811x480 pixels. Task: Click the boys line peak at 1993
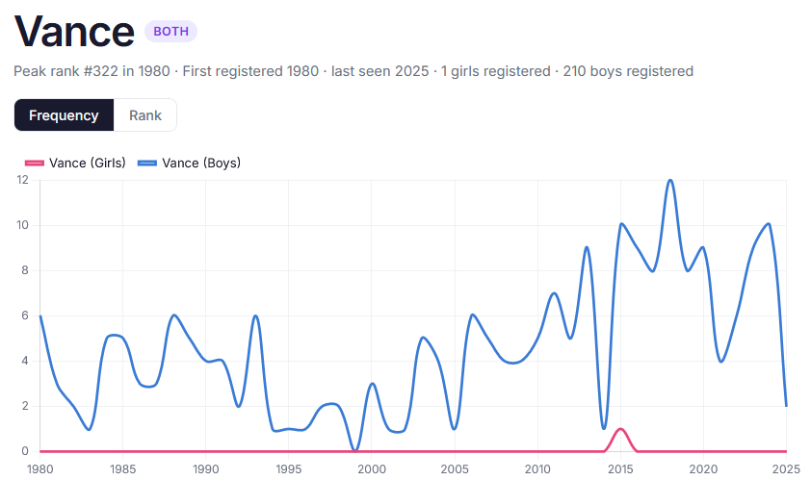point(256,316)
